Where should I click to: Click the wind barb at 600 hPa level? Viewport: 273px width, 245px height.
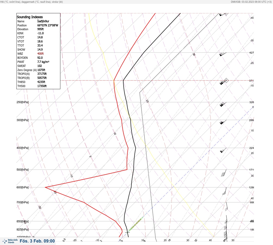(225, 191)
